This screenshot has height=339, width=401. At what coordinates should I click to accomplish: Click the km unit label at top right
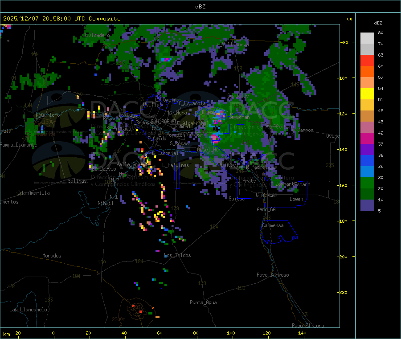click(x=348, y=19)
